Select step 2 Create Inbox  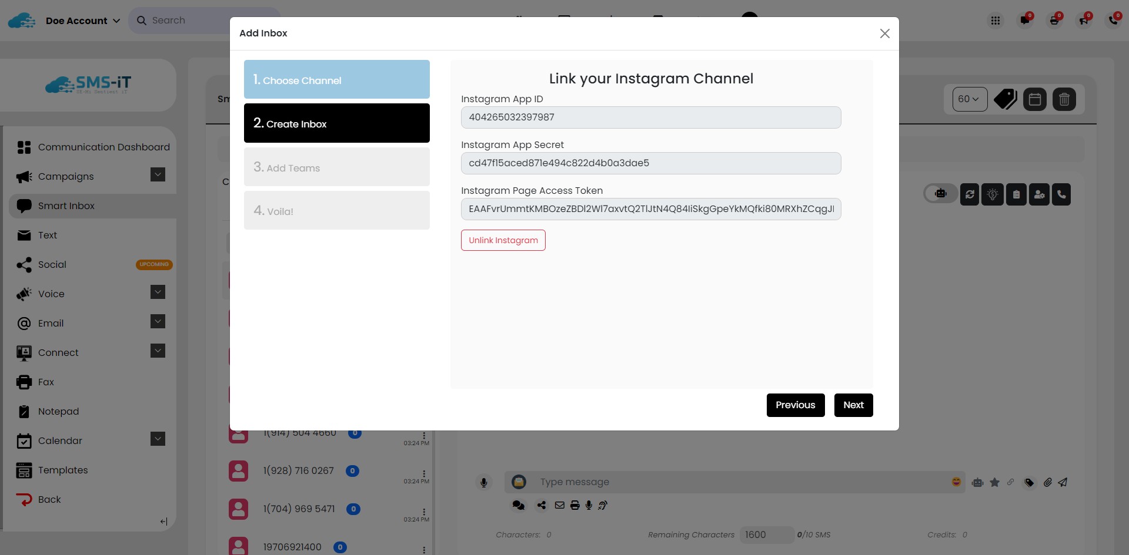337,123
